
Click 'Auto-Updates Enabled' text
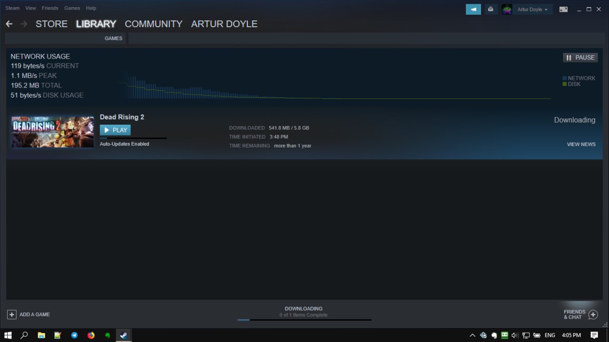(x=125, y=144)
